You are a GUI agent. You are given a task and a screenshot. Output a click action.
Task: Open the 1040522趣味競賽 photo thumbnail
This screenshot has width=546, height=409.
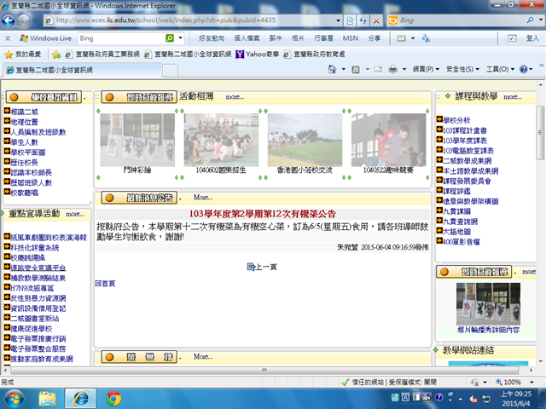pyautogui.click(x=388, y=140)
